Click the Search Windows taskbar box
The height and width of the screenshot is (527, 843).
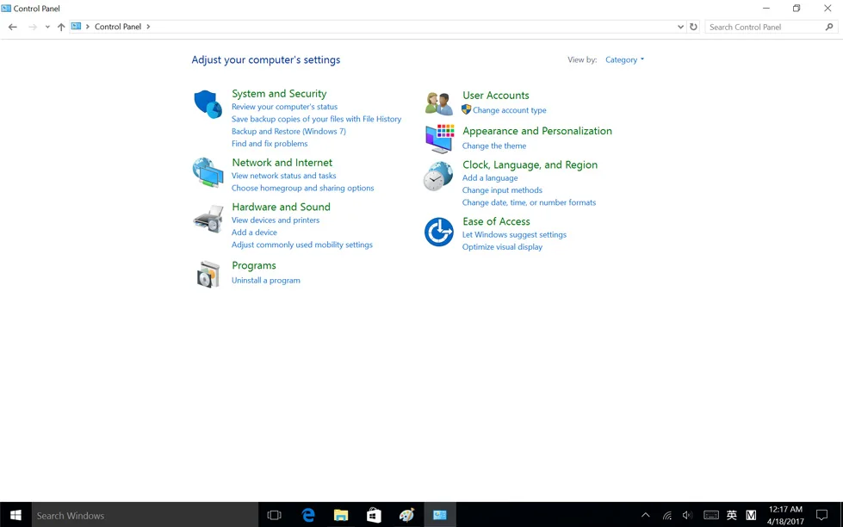pyautogui.click(x=146, y=515)
